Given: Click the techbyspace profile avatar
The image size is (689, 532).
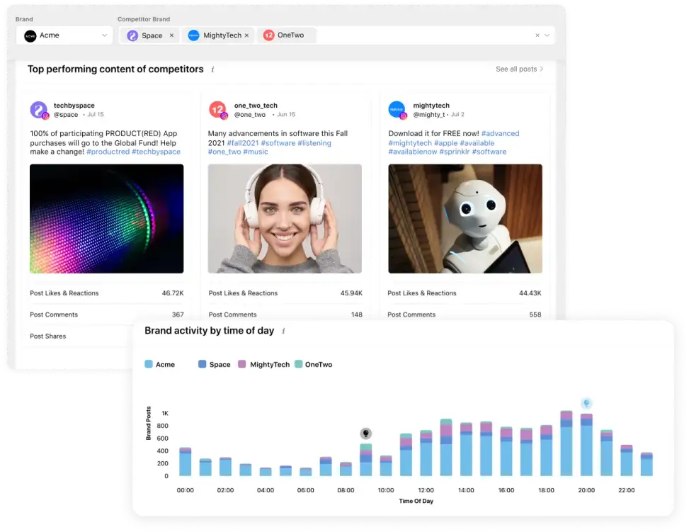Looking at the screenshot, I should click(39, 110).
